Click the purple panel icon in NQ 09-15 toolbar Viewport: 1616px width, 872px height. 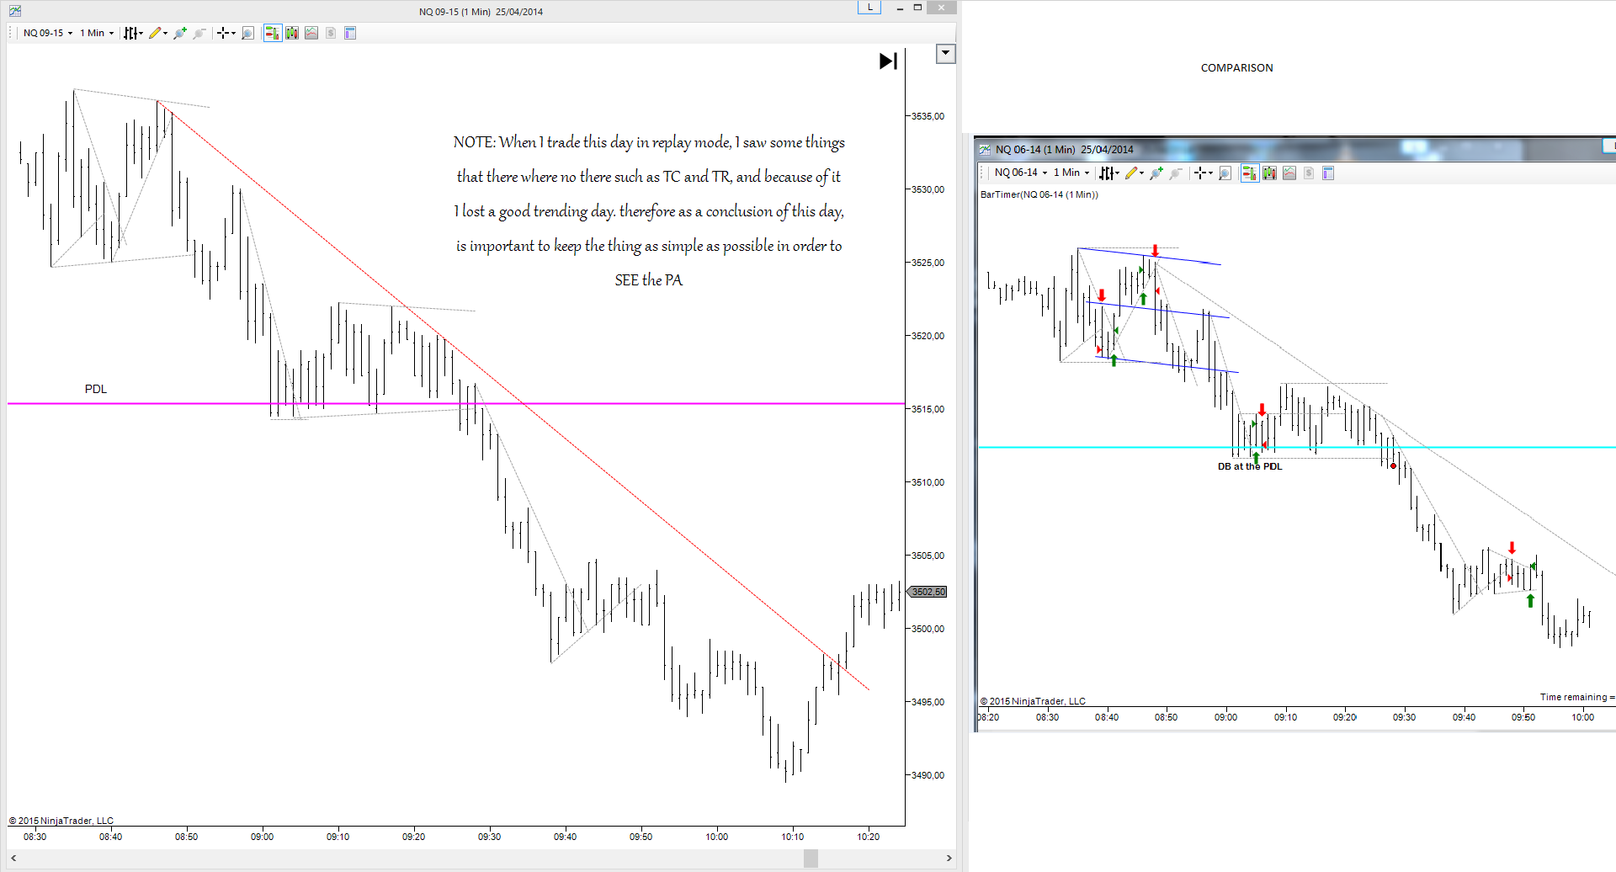pos(350,33)
